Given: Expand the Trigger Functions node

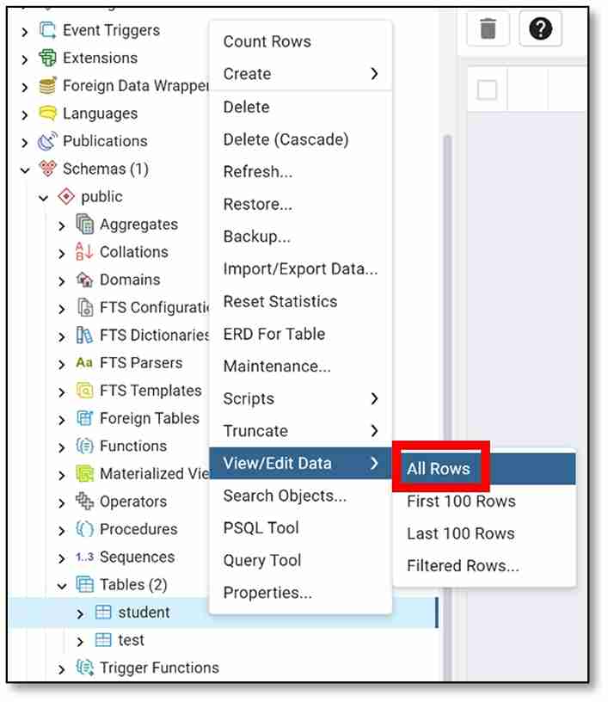Looking at the screenshot, I should click(62, 669).
